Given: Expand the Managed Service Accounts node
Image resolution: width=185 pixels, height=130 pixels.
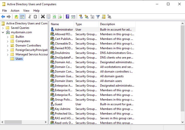Looking at the screenshot, I should pyautogui.click(x=8, y=55).
